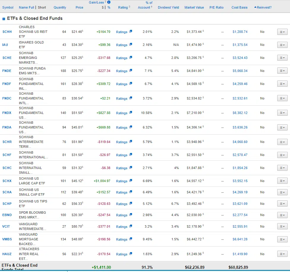Screen dimensions: 290x272
Task: Open cost basis $6,382.12 for FNDX
Action: [x=240, y=113]
